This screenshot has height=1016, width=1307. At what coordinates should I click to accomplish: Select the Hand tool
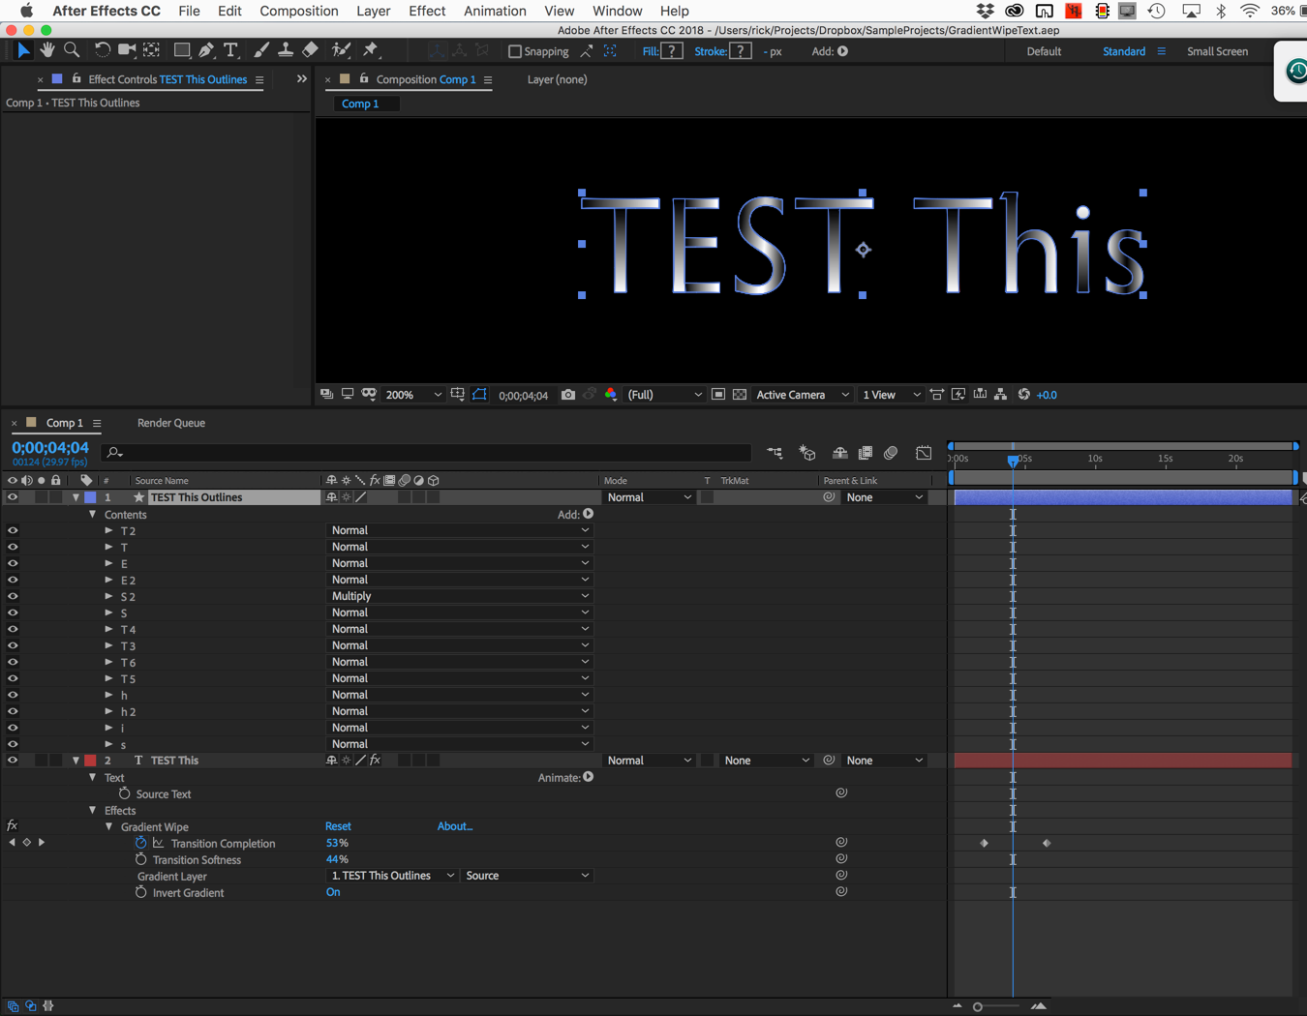(47, 50)
